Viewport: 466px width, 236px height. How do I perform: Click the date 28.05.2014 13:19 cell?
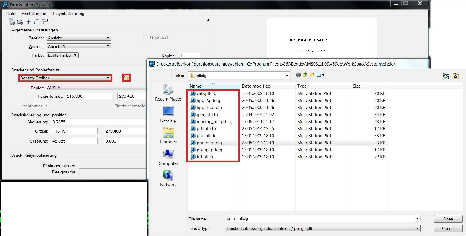258,143
